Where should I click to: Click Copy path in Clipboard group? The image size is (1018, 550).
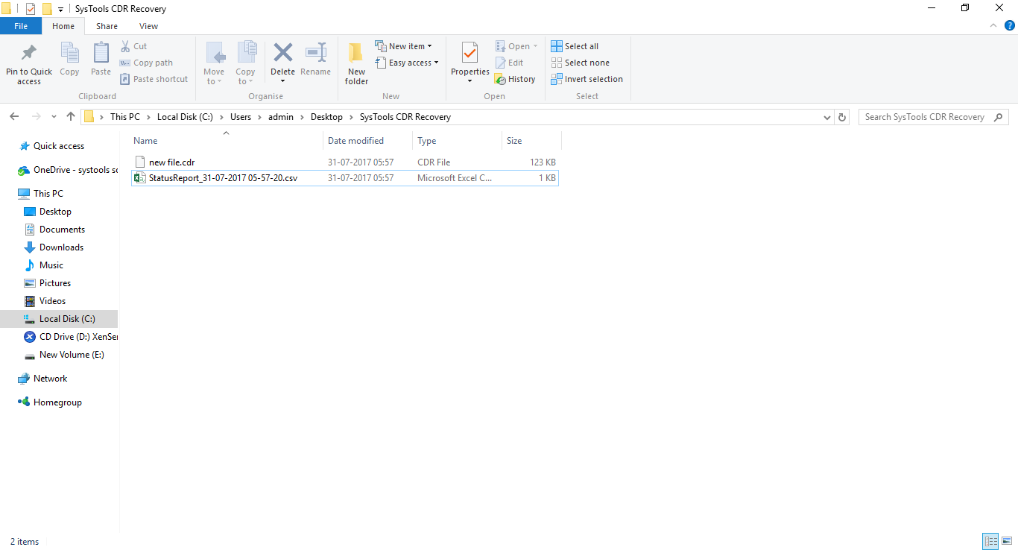click(146, 63)
